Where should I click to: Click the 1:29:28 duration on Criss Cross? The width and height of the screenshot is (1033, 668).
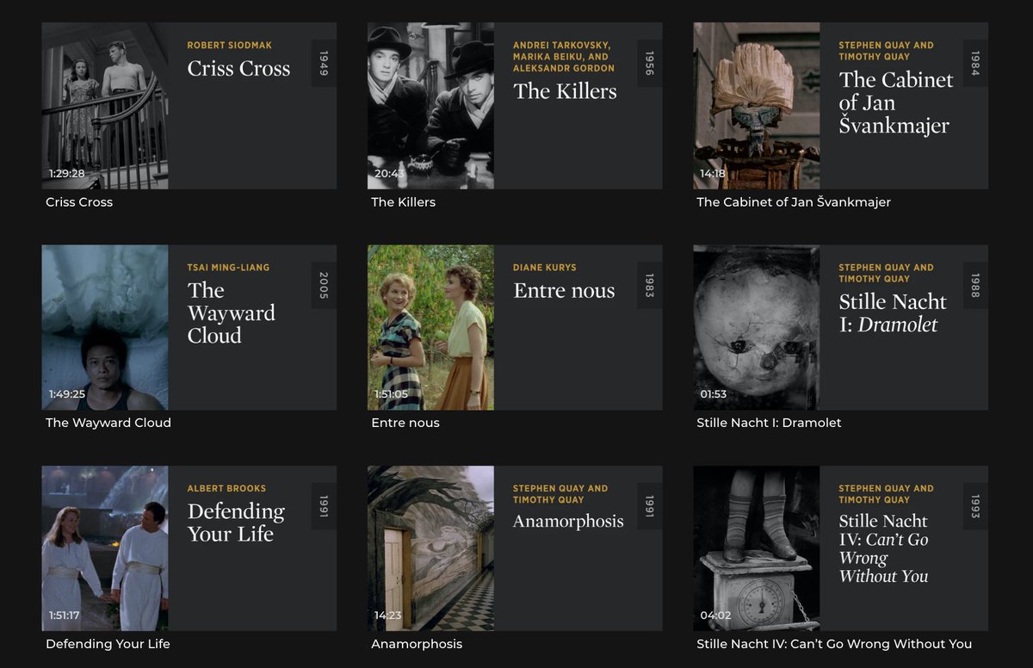(66, 174)
